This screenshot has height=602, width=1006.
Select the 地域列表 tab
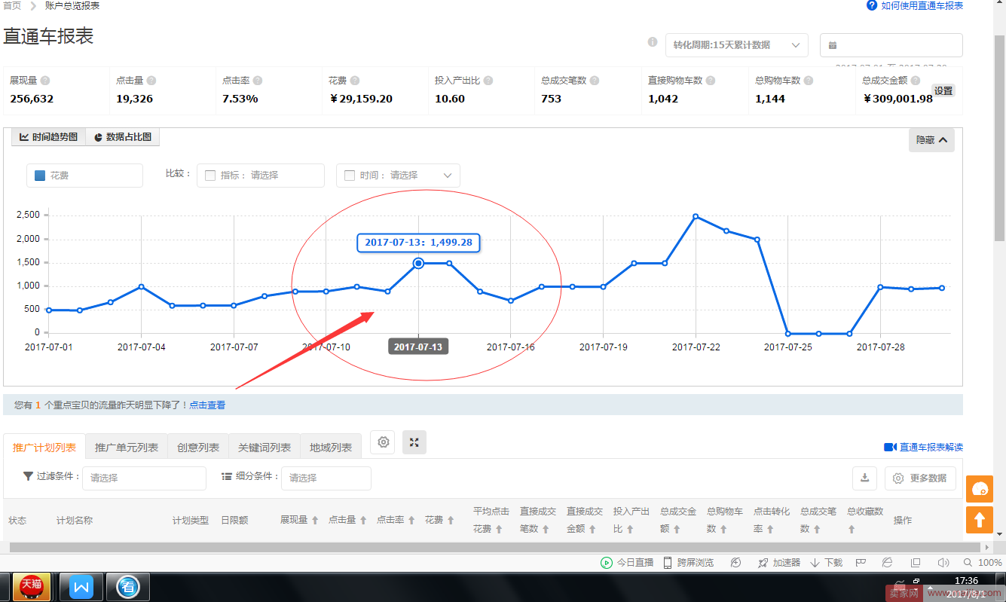click(331, 448)
